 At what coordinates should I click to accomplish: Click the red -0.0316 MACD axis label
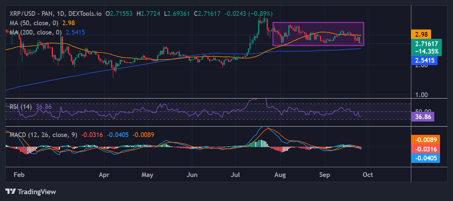(x=426, y=149)
